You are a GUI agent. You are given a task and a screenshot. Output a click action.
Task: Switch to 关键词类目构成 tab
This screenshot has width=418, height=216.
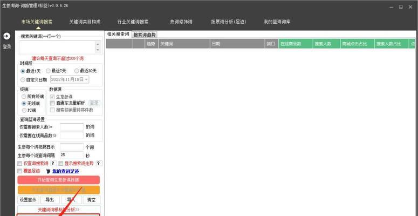coord(85,22)
